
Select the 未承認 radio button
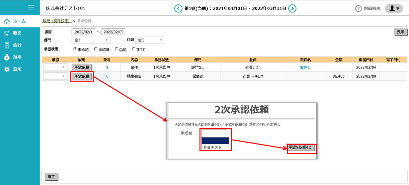click(75, 49)
